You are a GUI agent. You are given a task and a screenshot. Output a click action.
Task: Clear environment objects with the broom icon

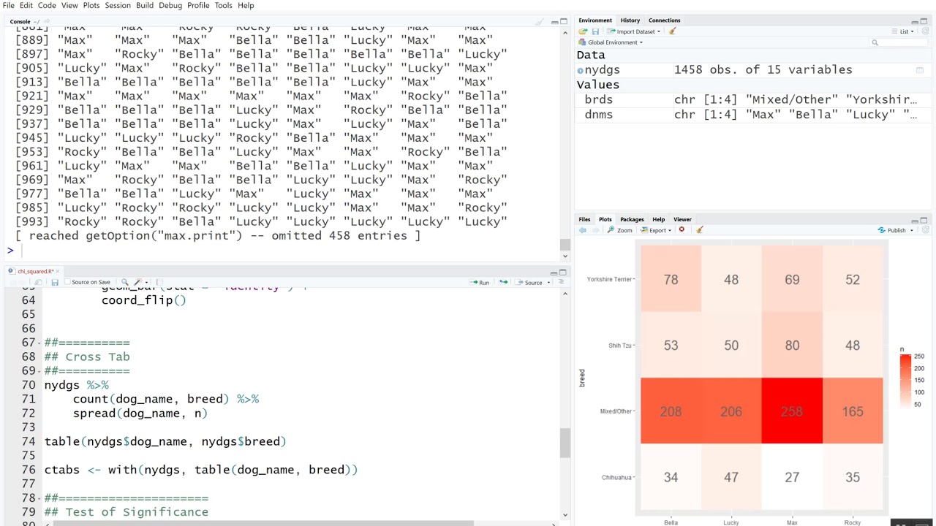tap(672, 31)
